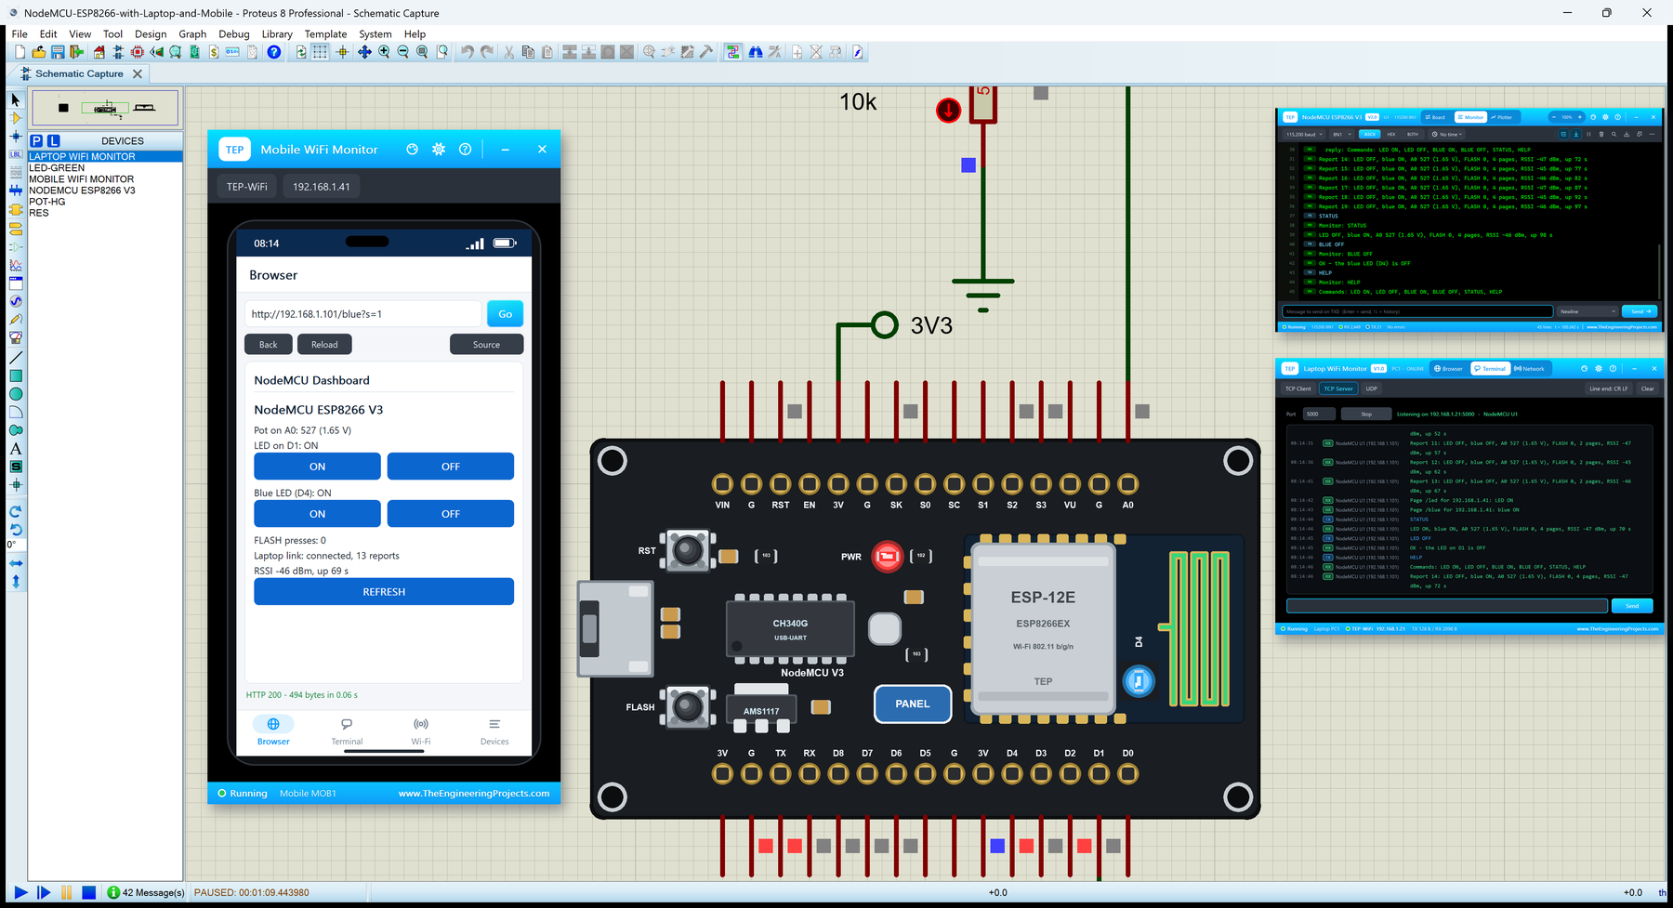
Task: Open the Template menu
Action: [x=325, y=33]
